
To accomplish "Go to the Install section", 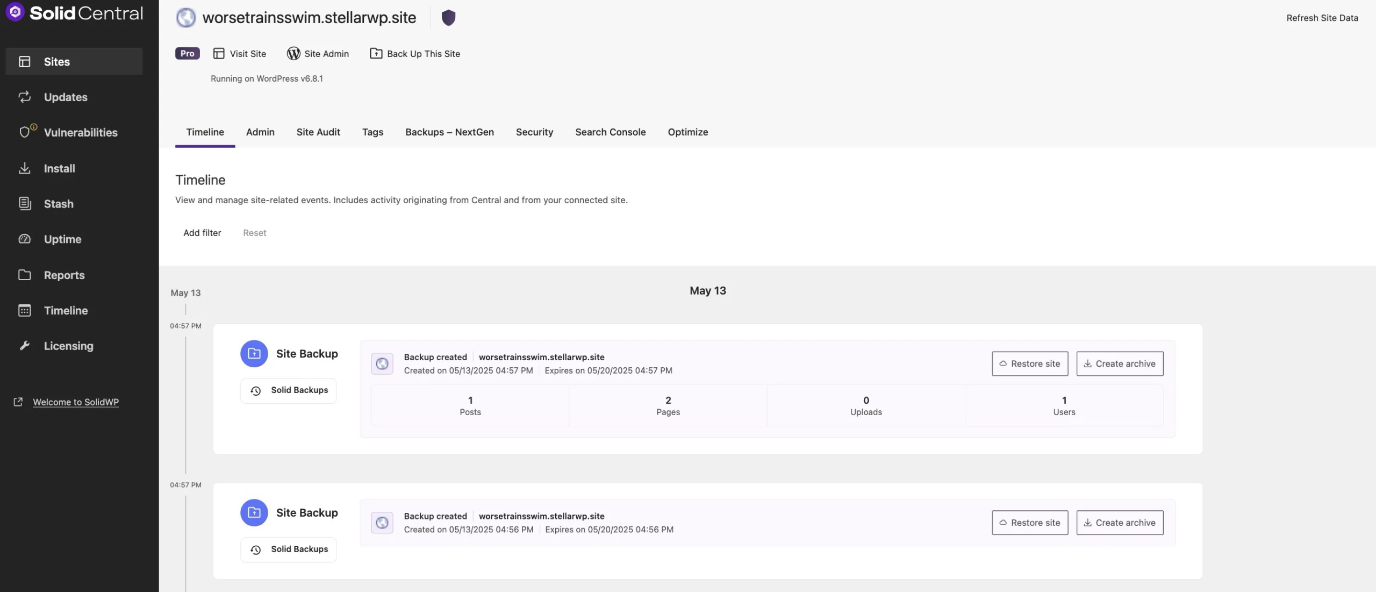I will pyautogui.click(x=60, y=168).
